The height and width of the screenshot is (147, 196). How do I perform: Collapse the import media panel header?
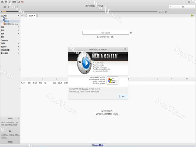pos(10,118)
